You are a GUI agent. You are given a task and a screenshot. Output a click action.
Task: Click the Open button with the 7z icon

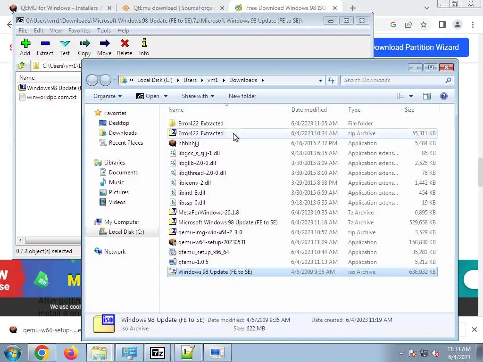[x=148, y=96]
